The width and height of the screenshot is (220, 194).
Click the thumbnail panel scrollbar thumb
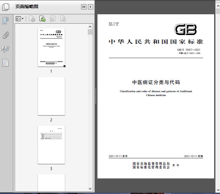(x=90, y=32)
